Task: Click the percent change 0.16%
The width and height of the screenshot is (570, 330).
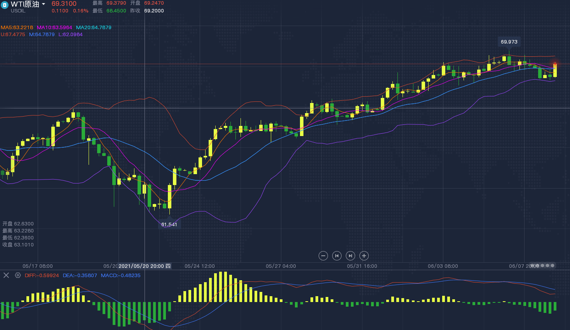Action: [81, 11]
